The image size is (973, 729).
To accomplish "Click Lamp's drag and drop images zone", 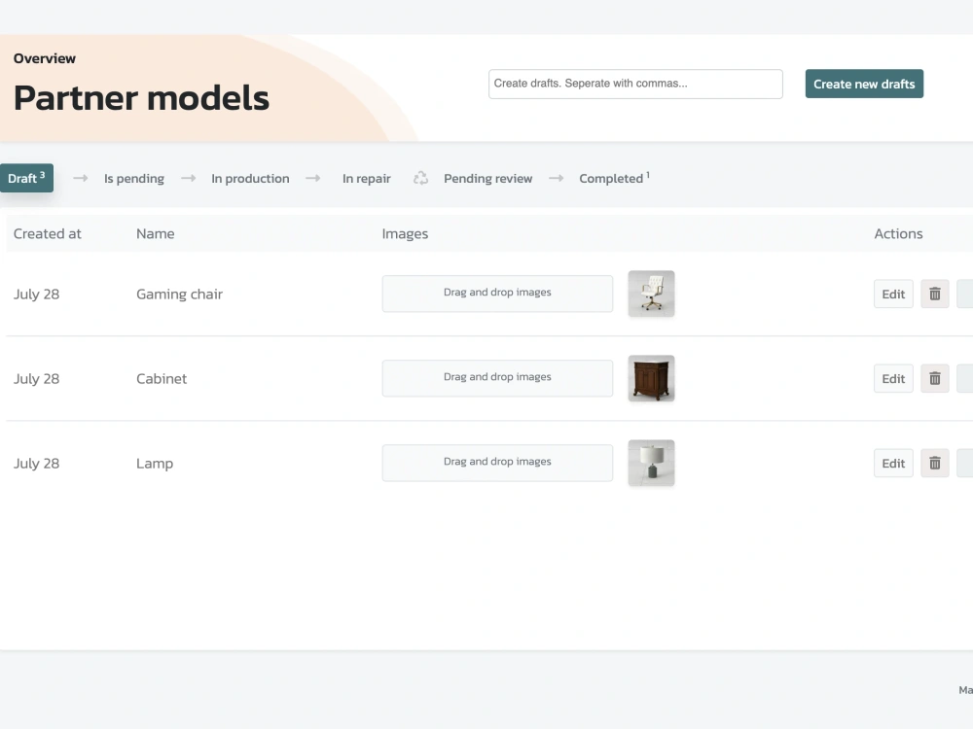I will pos(497,463).
